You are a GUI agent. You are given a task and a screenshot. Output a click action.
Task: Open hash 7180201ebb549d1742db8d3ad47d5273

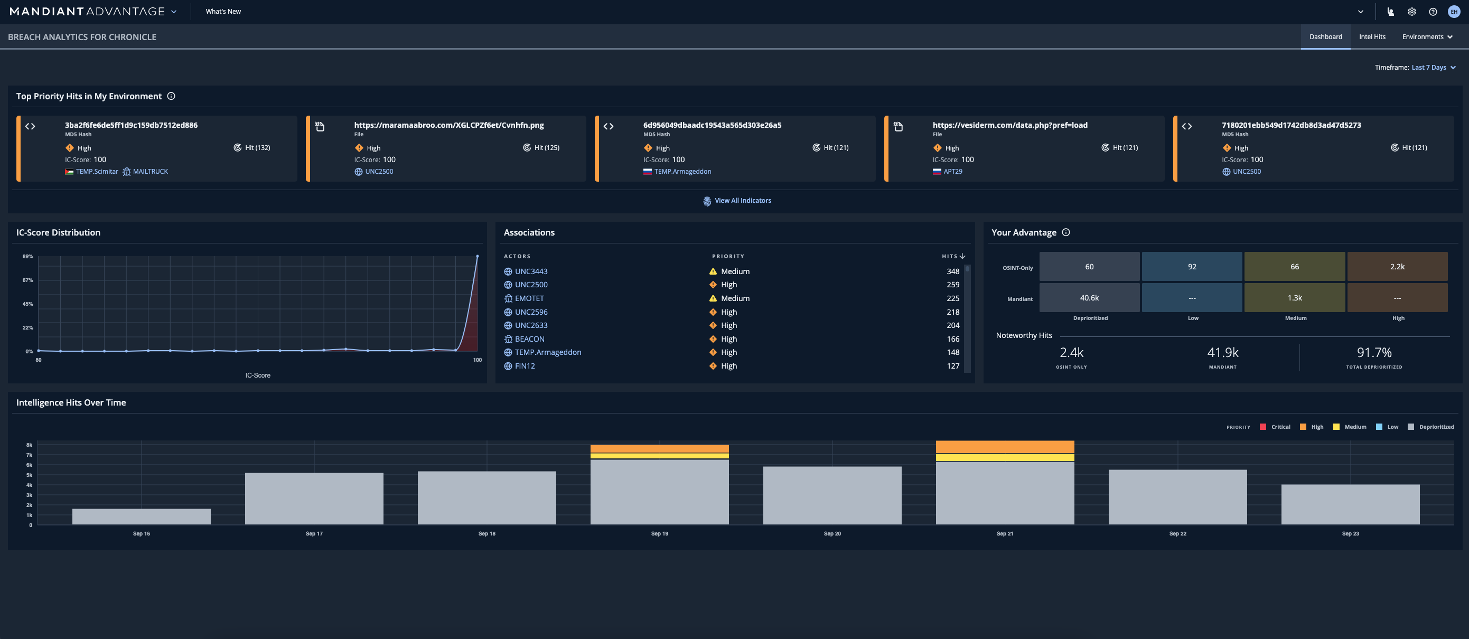pos(1291,125)
